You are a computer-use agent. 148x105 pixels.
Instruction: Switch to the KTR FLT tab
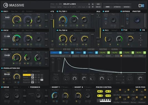click(79, 49)
